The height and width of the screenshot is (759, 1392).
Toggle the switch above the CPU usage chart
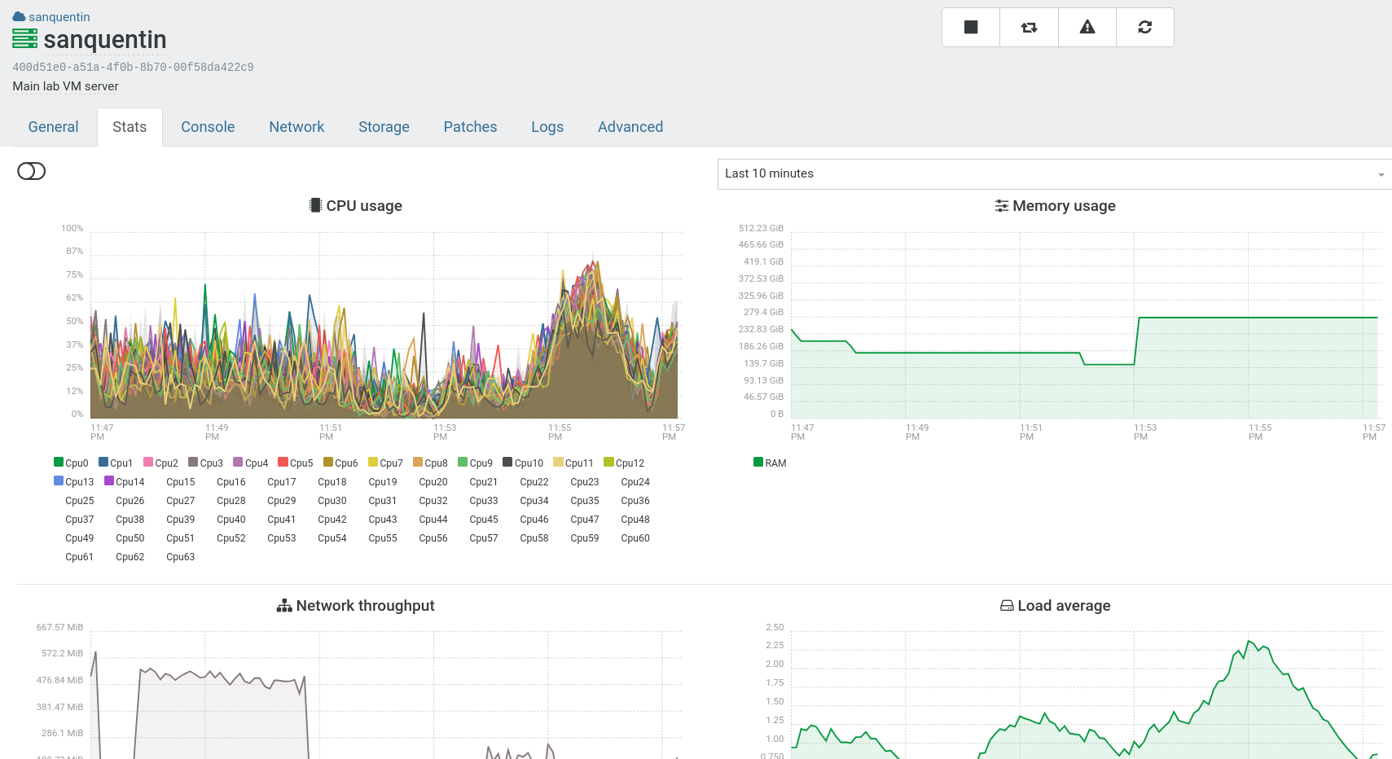[32, 171]
